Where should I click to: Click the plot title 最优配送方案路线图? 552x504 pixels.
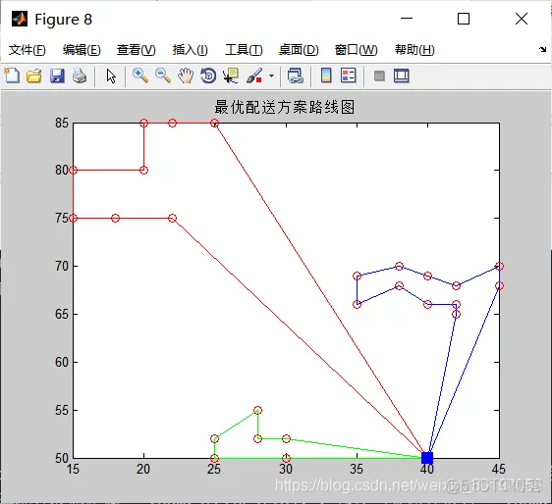pos(285,107)
